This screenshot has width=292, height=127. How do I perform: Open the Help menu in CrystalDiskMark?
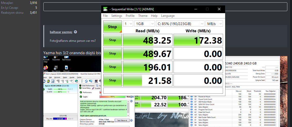pos(154,16)
